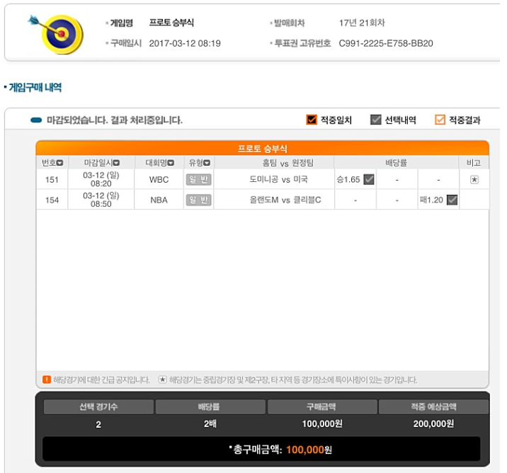Click the 적중결과 orange checkmark legend icon
Screen dimensions: 507x473
click(440, 120)
